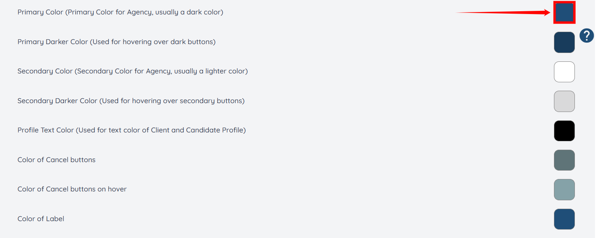Open the Color of Label swatch
The height and width of the screenshot is (238, 597).
pos(564,219)
